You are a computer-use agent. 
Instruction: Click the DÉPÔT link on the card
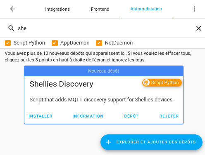pyautogui.click(x=131, y=116)
